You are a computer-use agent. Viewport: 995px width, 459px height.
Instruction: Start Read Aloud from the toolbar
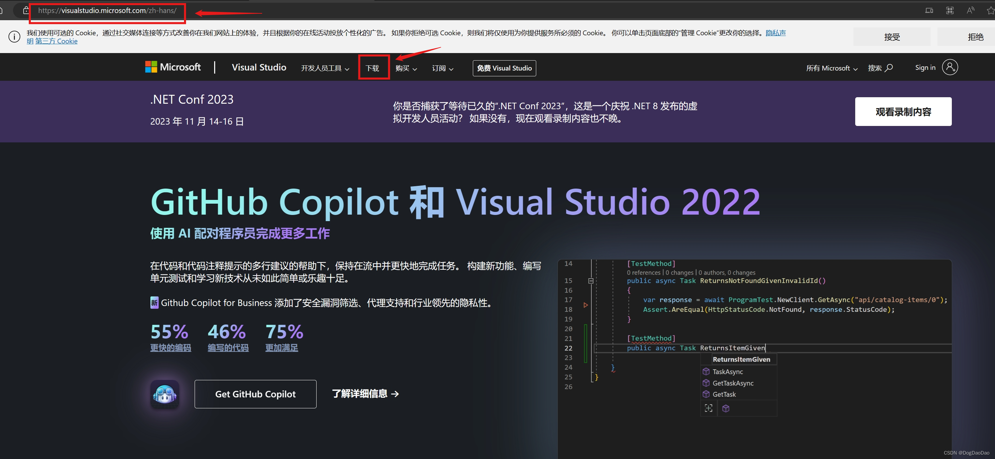[x=970, y=10]
